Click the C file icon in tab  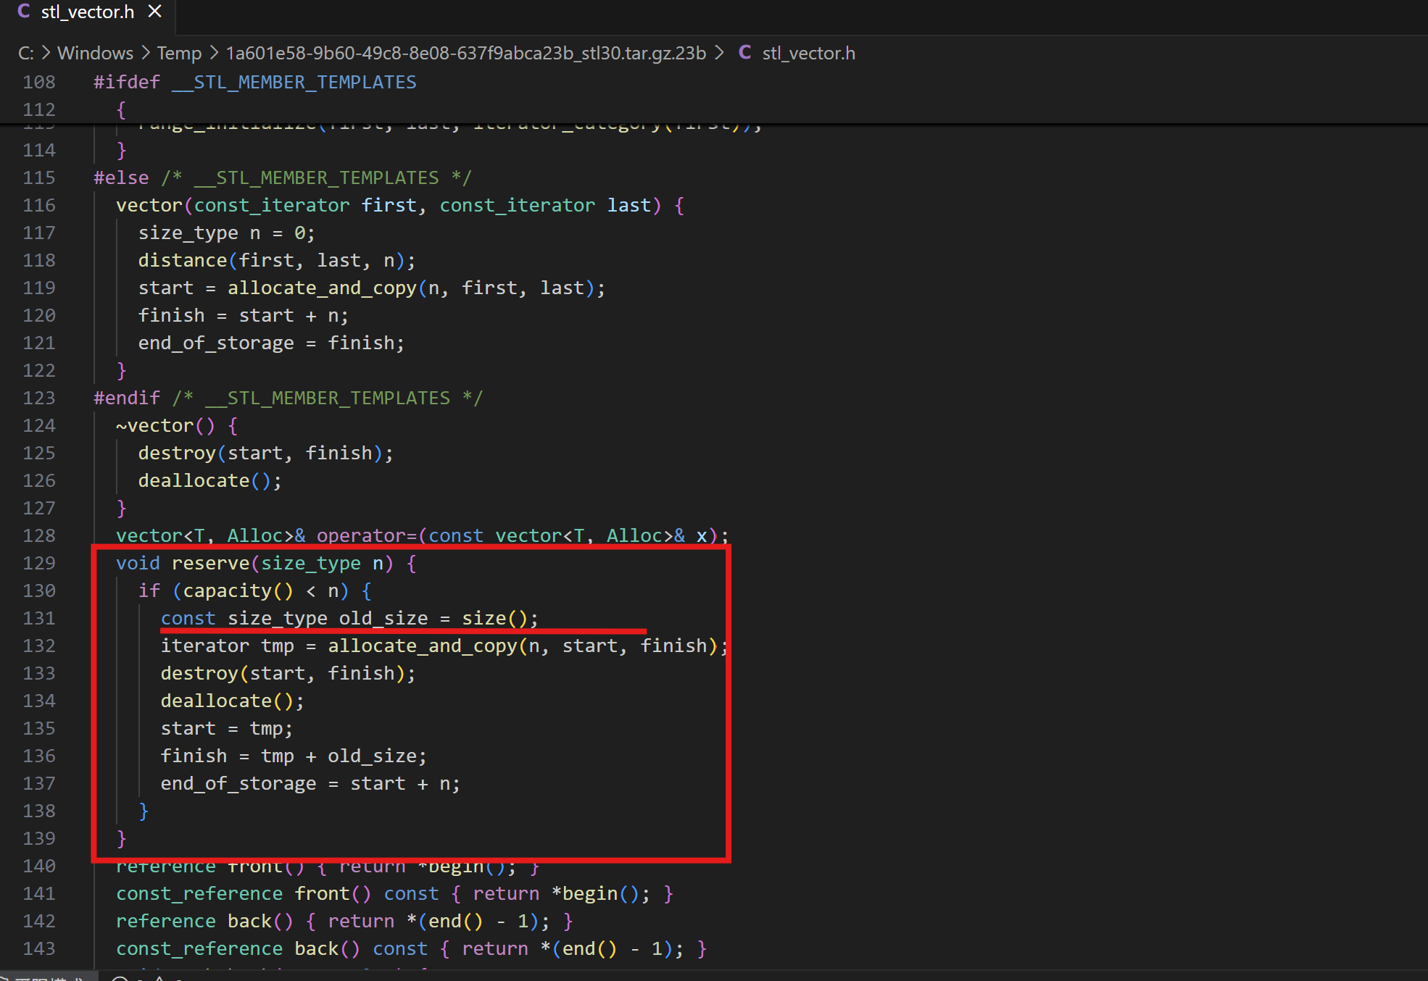coord(23,12)
